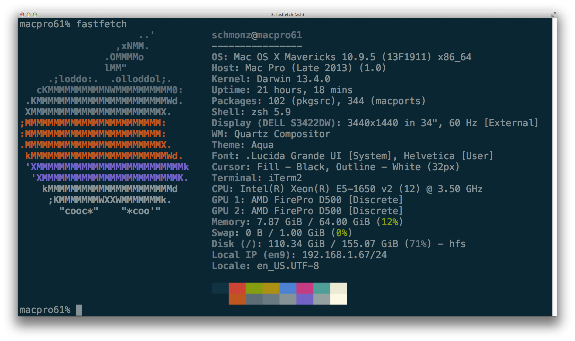This screenshot has height=341, width=575.
Task: Click the local IP address 192.168.1.67/24
Action: click(344, 255)
